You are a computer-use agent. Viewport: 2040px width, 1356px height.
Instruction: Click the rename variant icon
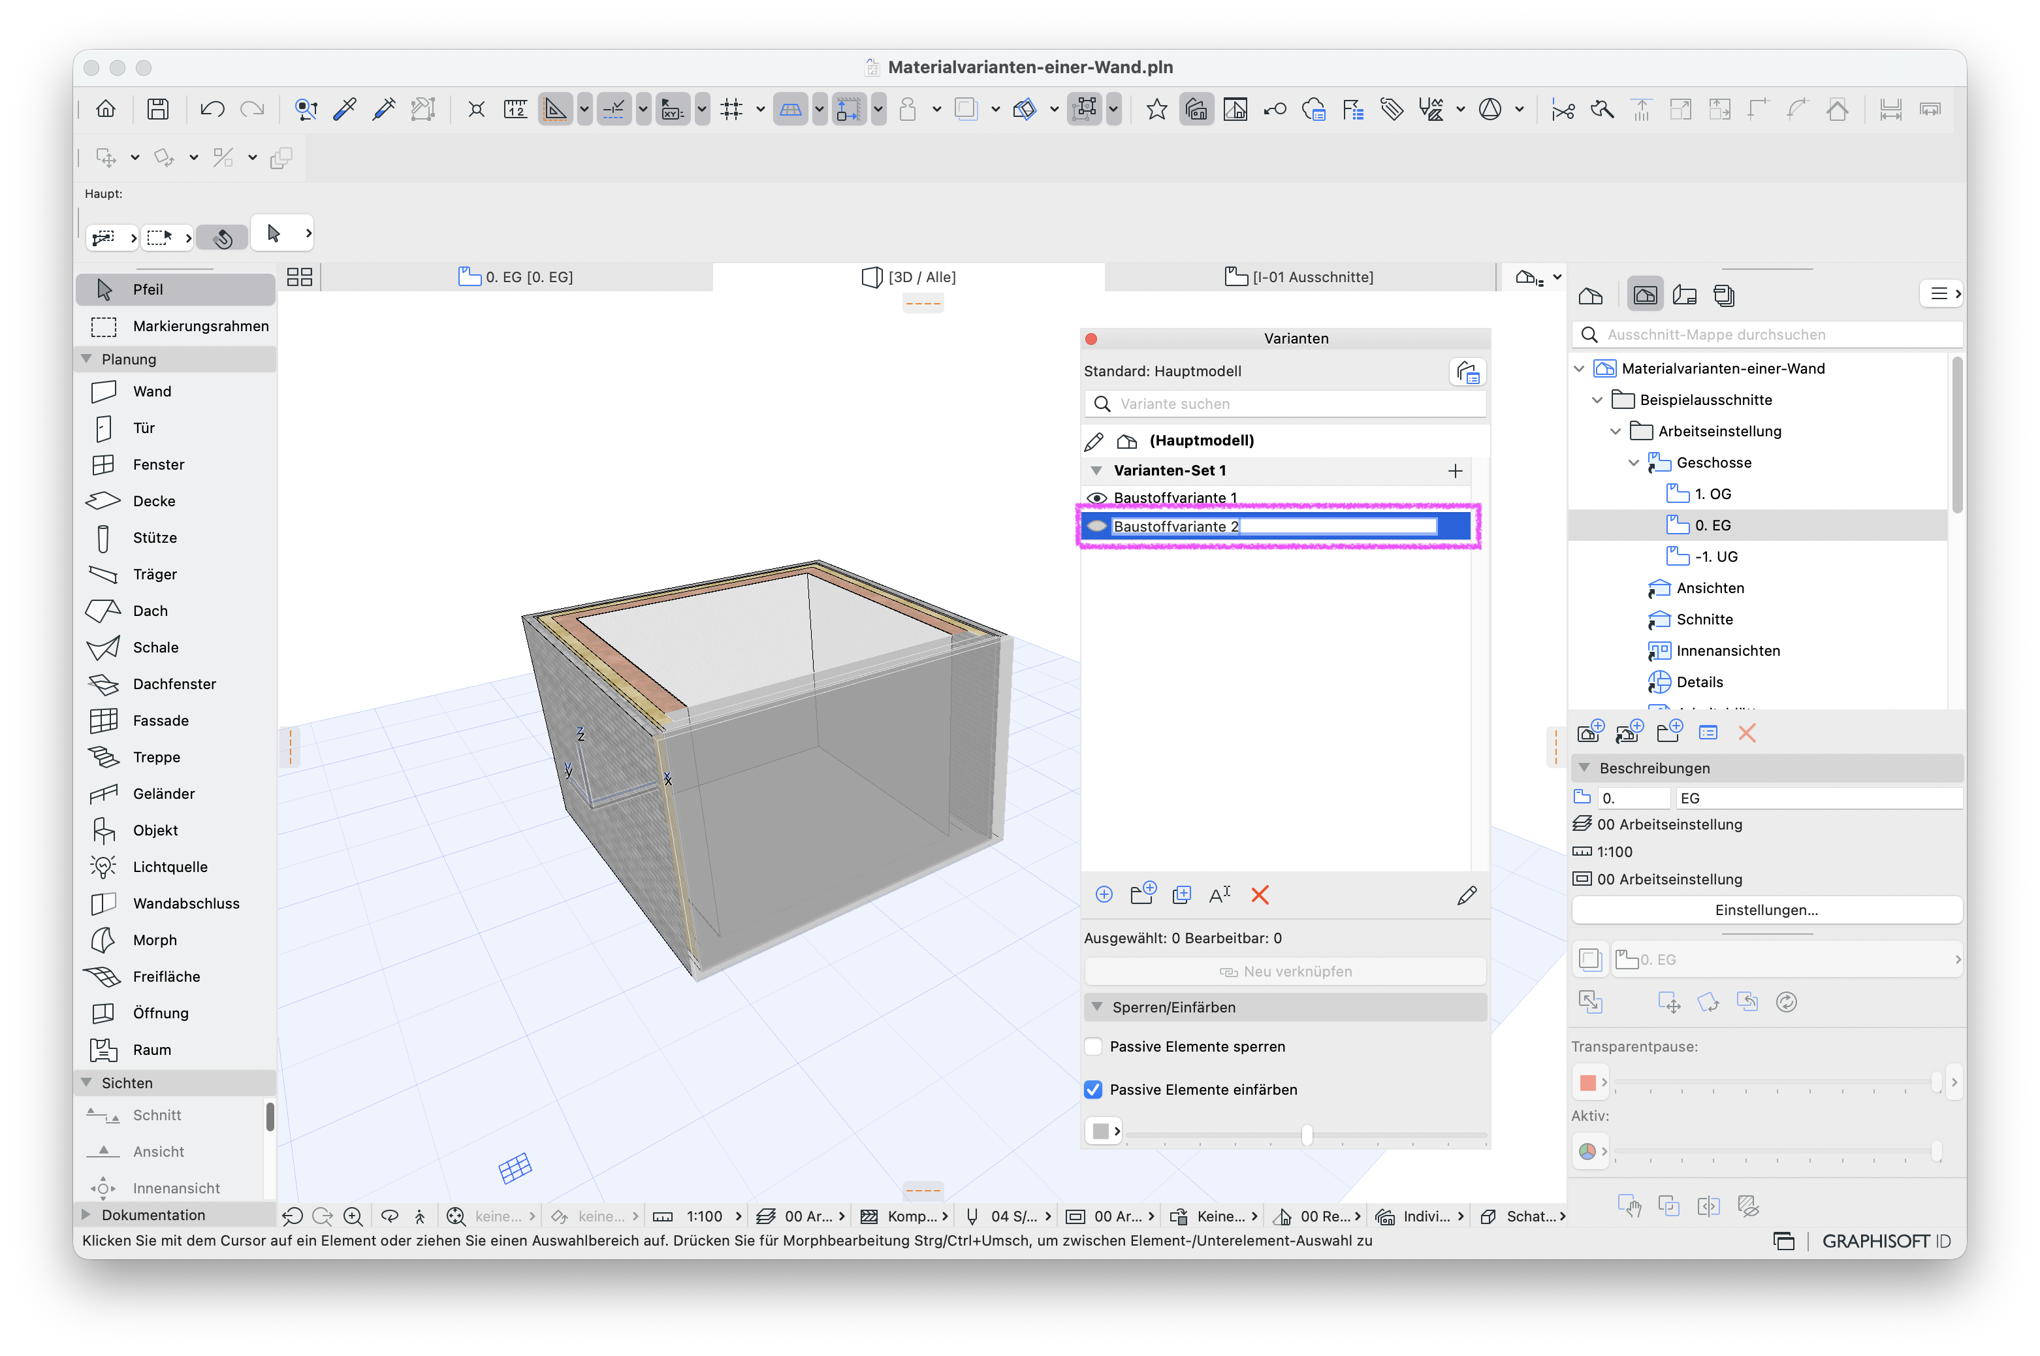point(1220,895)
